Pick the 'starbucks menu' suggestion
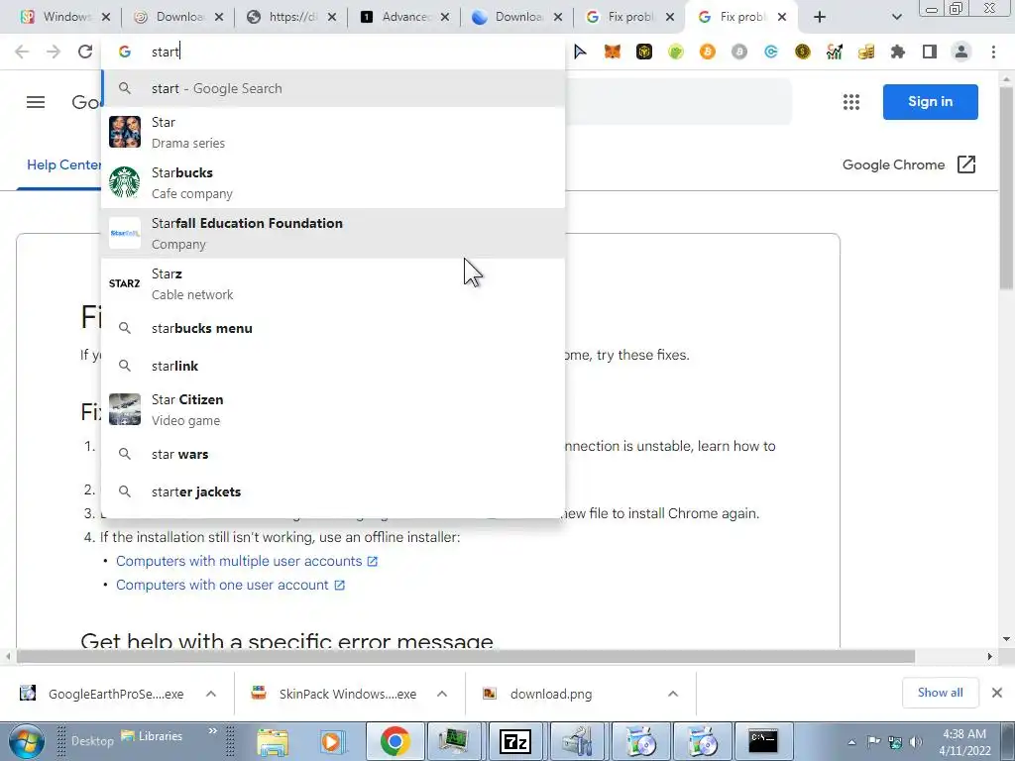The image size is (1015, 761). (x=333, y=328)
